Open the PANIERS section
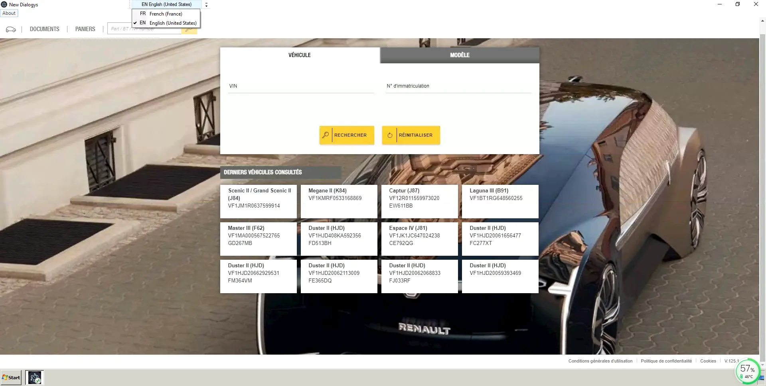766x386 pixels. [85, 29]
